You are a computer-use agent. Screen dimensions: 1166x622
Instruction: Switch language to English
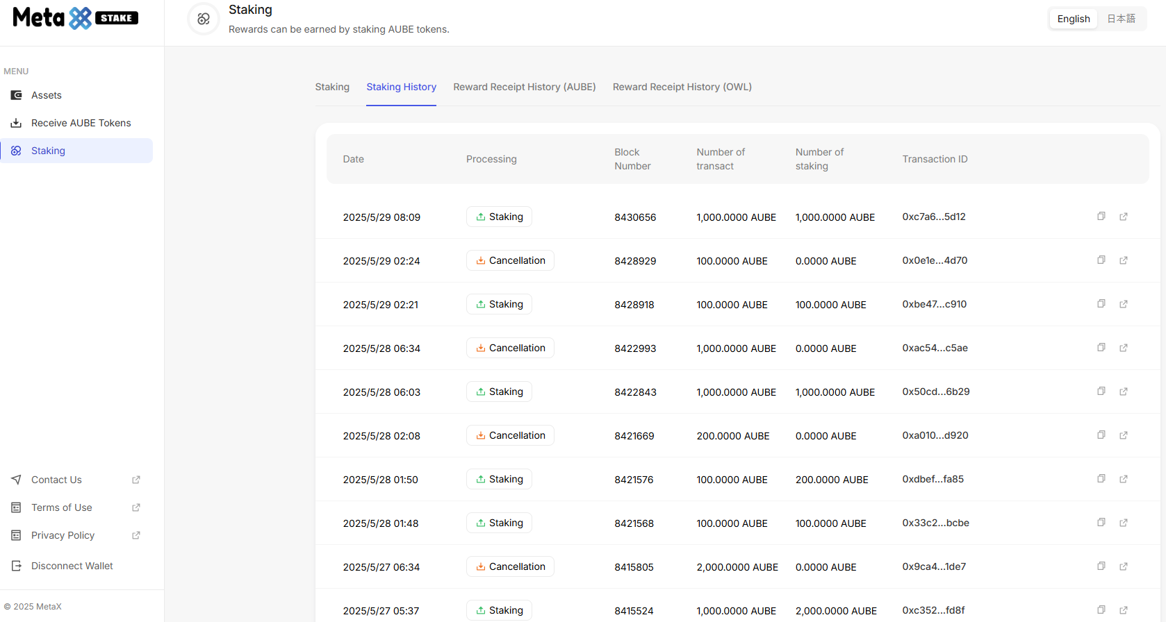(1073, 19)
